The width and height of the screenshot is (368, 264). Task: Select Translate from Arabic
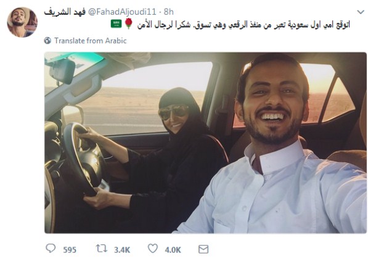point(91,41)
